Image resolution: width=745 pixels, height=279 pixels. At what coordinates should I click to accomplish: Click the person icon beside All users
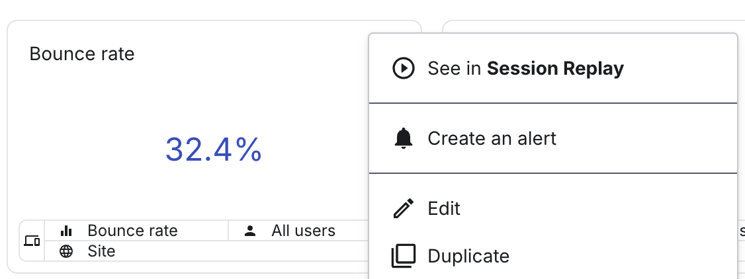[x=250, y=231]
